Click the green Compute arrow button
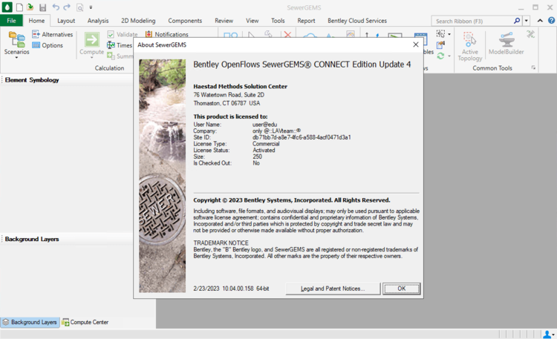Image resolution: width=557 pixels, height=339 pixels. point(91,40)
